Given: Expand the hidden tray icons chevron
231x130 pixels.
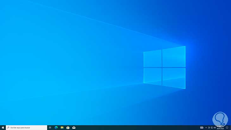Looking at the screenshot, I should coord(206,128).
